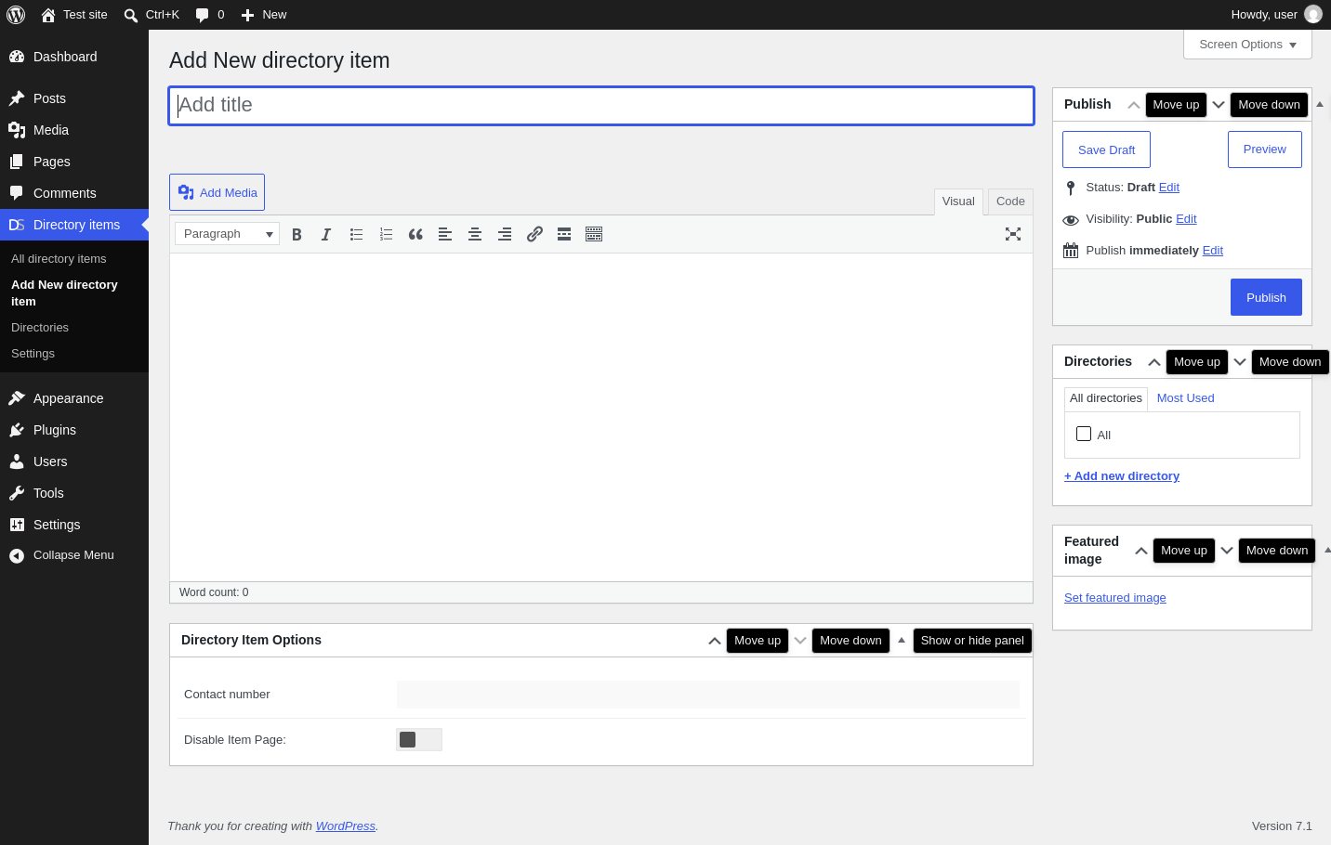Insert a blockquote in the editor
Viewport: 1331px width, 845px height.
point(415,234)
